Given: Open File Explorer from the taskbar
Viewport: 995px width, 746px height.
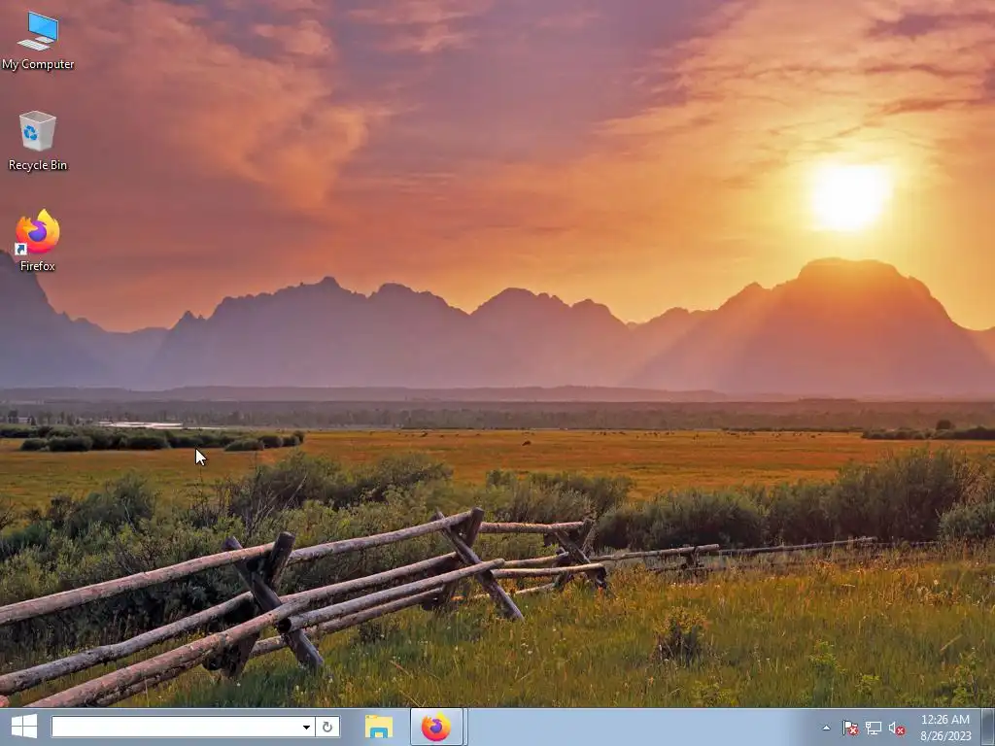Looking at the screenshot, I should click(379, 727).
